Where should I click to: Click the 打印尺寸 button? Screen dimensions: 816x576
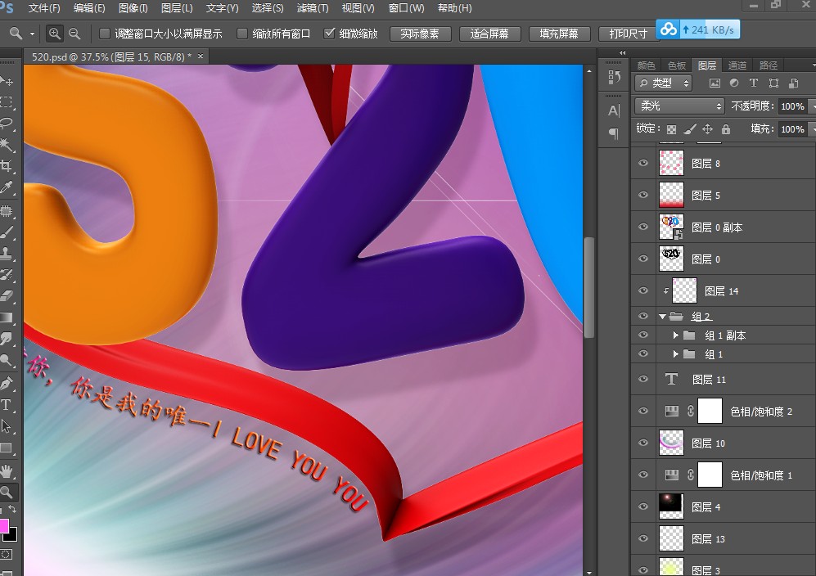tap(628, 34)
